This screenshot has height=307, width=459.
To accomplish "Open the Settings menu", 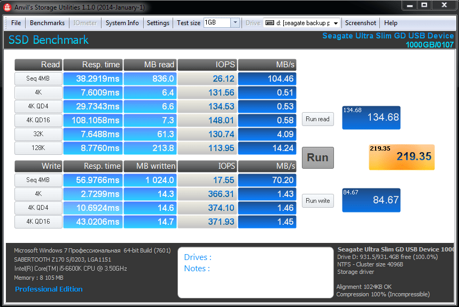I will [x=158, y=23].
